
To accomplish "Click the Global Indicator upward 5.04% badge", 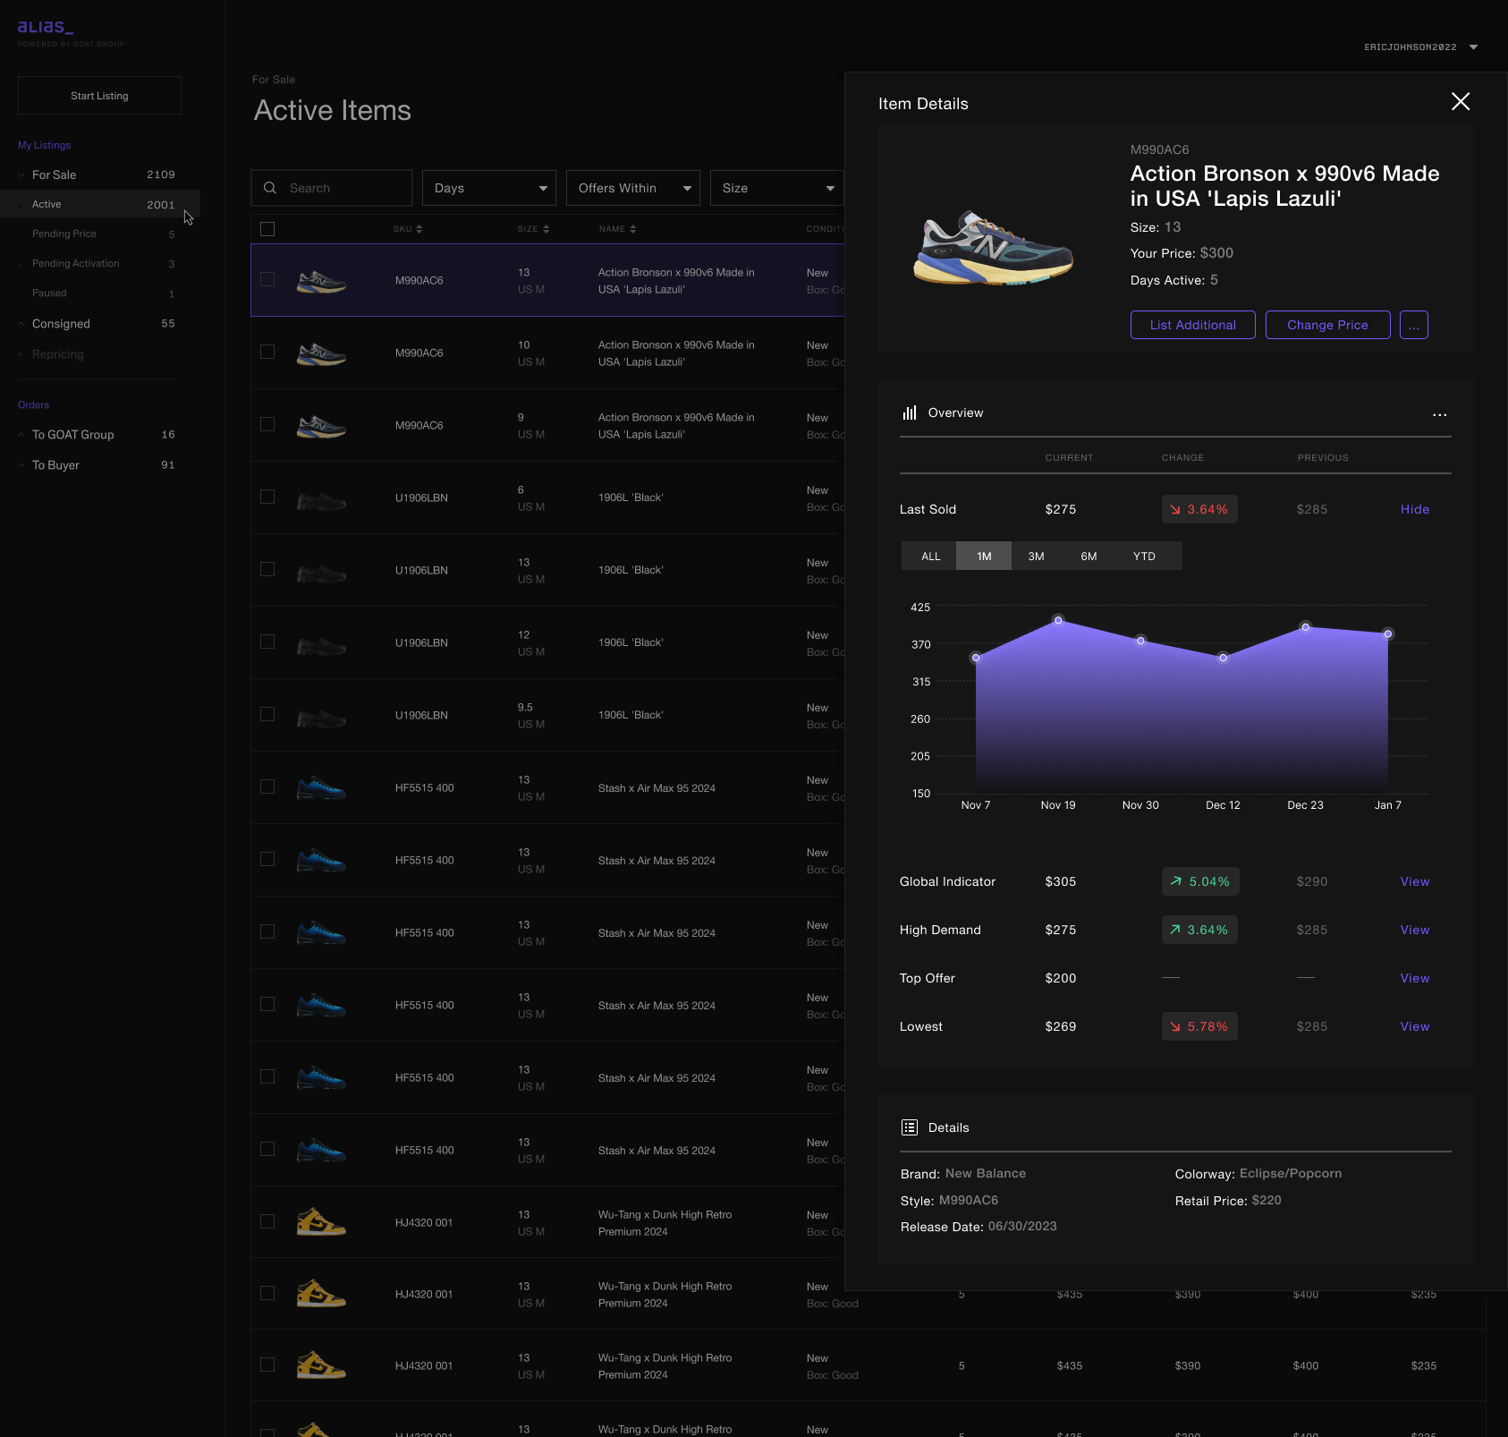I will (1200, 881).
